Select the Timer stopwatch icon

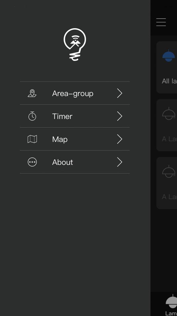click(x=32, y=116)
